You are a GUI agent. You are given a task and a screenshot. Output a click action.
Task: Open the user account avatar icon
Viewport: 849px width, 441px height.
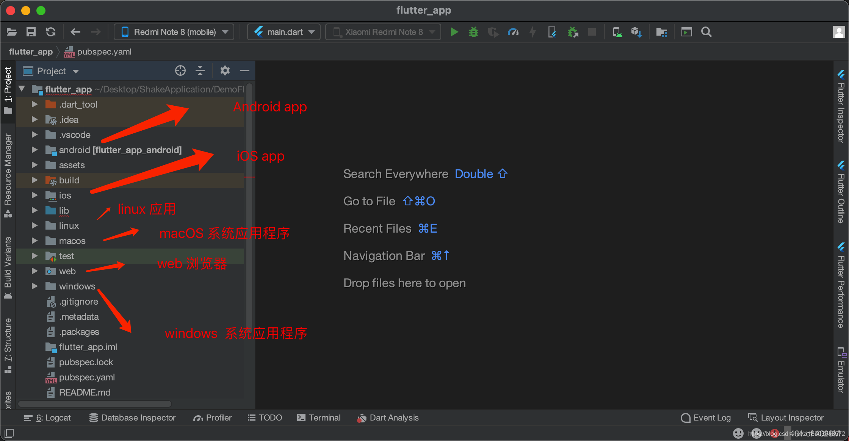coord(839,32)
